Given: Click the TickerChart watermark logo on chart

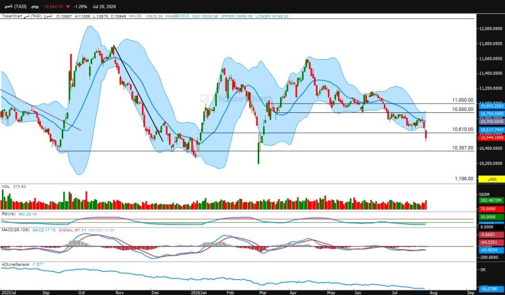Looking at the screenshot, I should 236,98.
